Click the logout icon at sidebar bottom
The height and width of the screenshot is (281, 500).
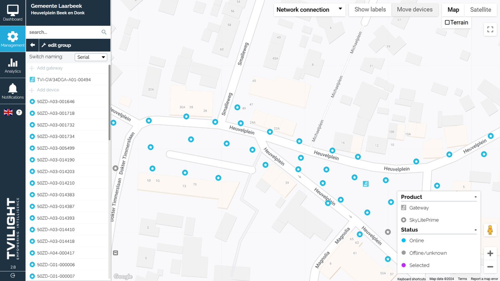(x=12, y=276)
